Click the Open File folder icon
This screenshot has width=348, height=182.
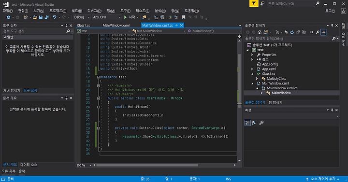pyautogui.click(x=35, y=17)
